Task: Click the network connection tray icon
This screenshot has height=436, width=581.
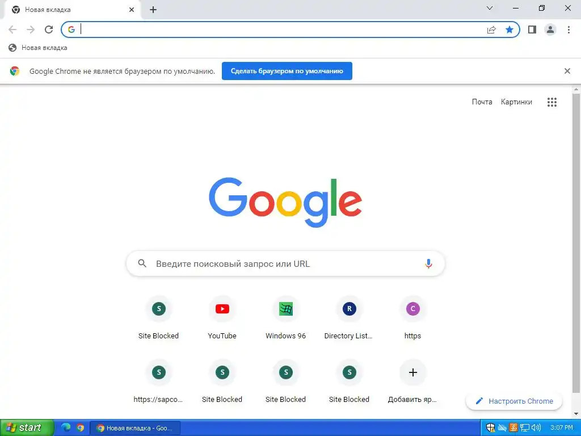Action: pos(525,427)
